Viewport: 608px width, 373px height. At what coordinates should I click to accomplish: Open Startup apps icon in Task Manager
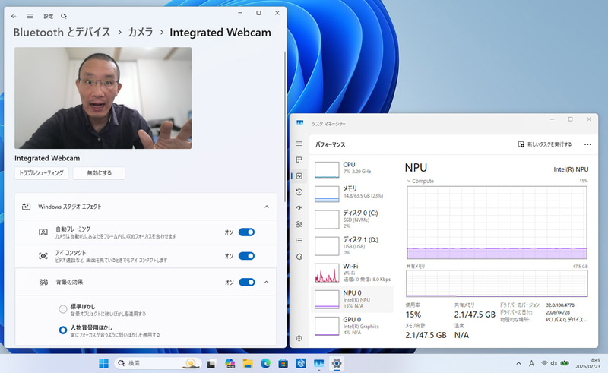[x=299, y=208]
